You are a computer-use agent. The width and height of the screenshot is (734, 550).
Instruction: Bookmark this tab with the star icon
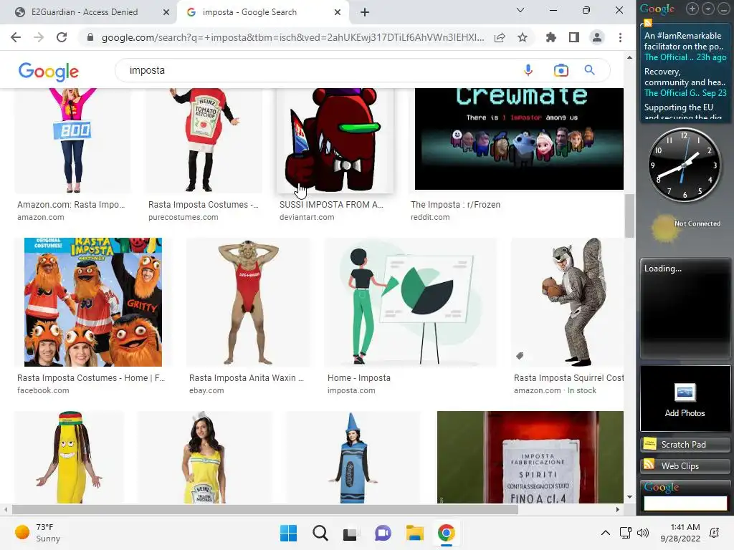pos(523,37)
